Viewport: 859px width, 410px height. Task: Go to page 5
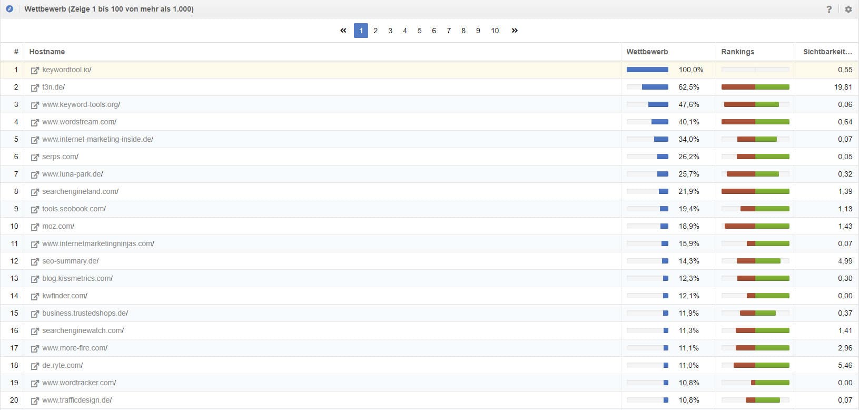coord(420,31)
